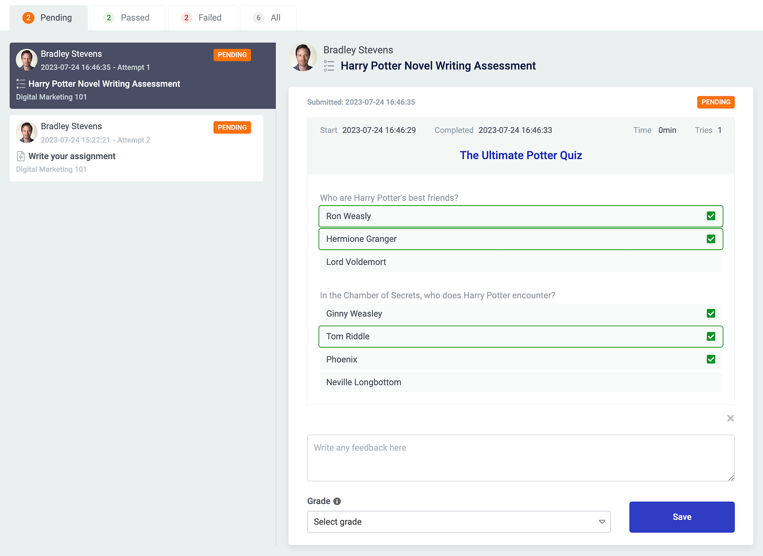The image size is (763, 556).
Task: Expand the grade chooser arrow
Action: pyautogui.click(x=602, y=521)
